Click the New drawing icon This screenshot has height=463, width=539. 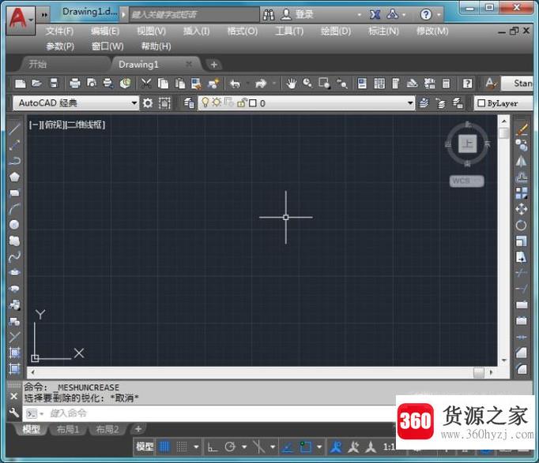21,84
